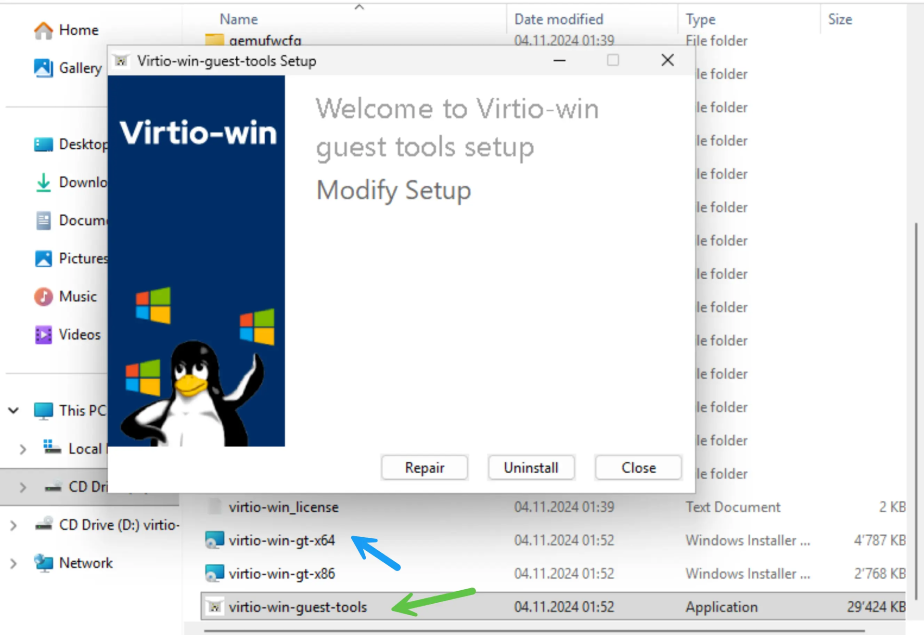The height and width of the screenshot is (635, 924).
Task: Sort by Date modified column header
Action: pyautogui.click(x=558, y=19)
